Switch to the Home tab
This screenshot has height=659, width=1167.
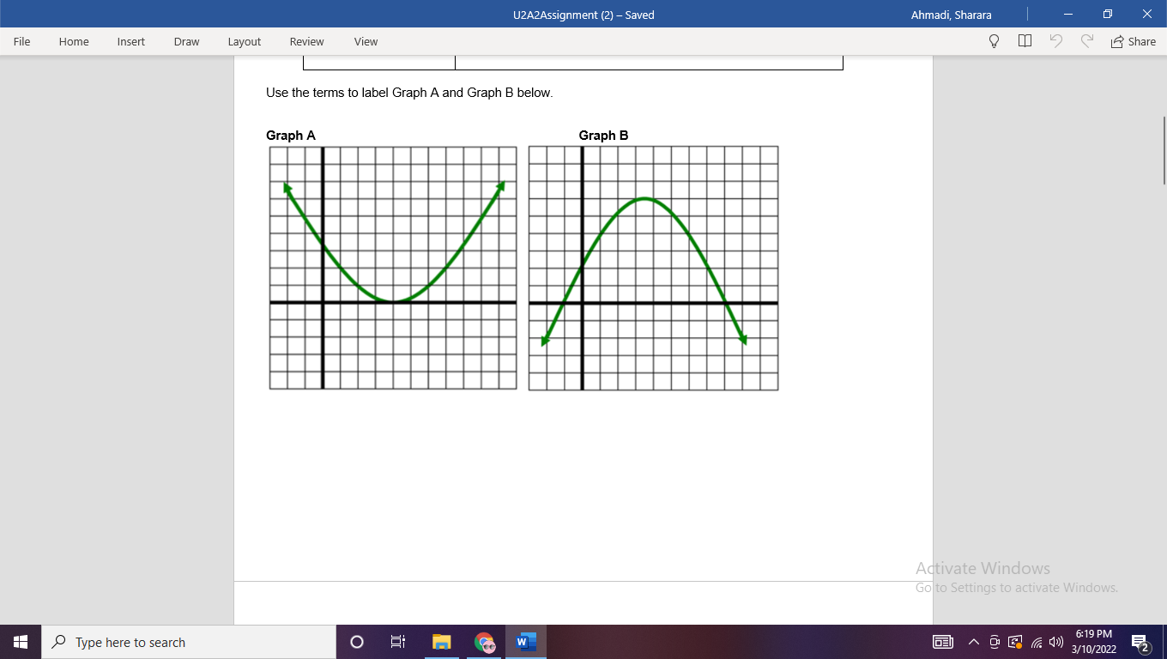point(74,41)
